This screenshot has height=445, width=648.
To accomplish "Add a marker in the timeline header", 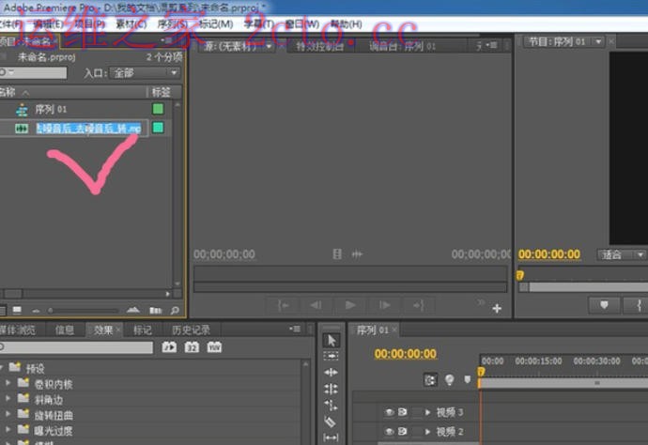I will 468,379.
